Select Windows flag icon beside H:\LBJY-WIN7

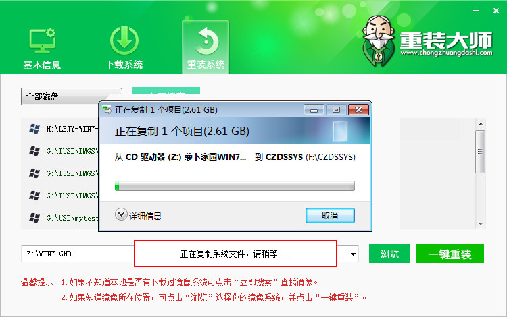[x=34, y=129]
